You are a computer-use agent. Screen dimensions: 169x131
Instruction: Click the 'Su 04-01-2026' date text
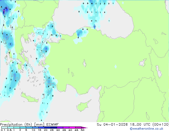(112, 125)
